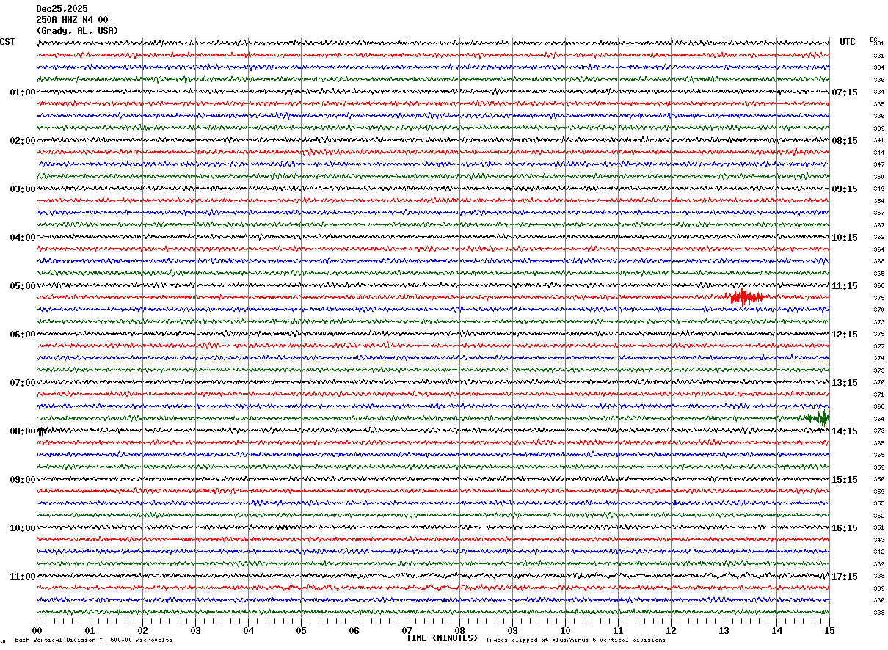Click the 10:15 UTC time label
This screenshot has height=650, width=888.
(x=845, y=238)
